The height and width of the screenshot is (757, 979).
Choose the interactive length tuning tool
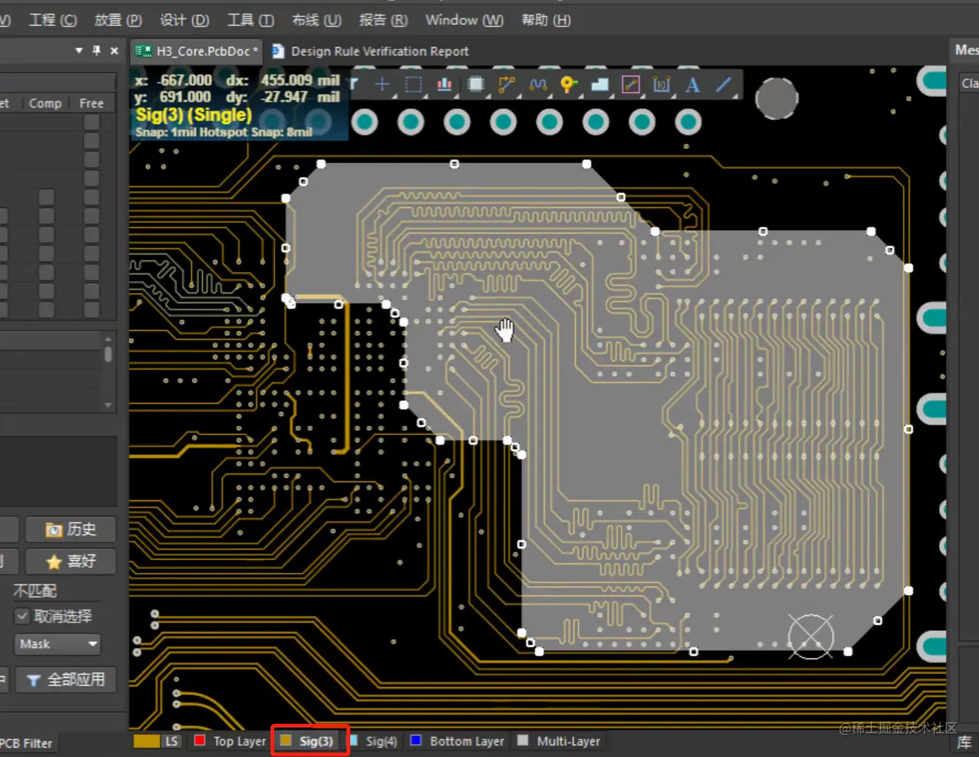[537, 85]
